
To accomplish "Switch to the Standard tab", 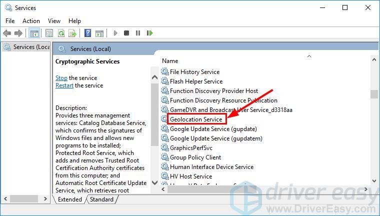I will pos(101,199).
